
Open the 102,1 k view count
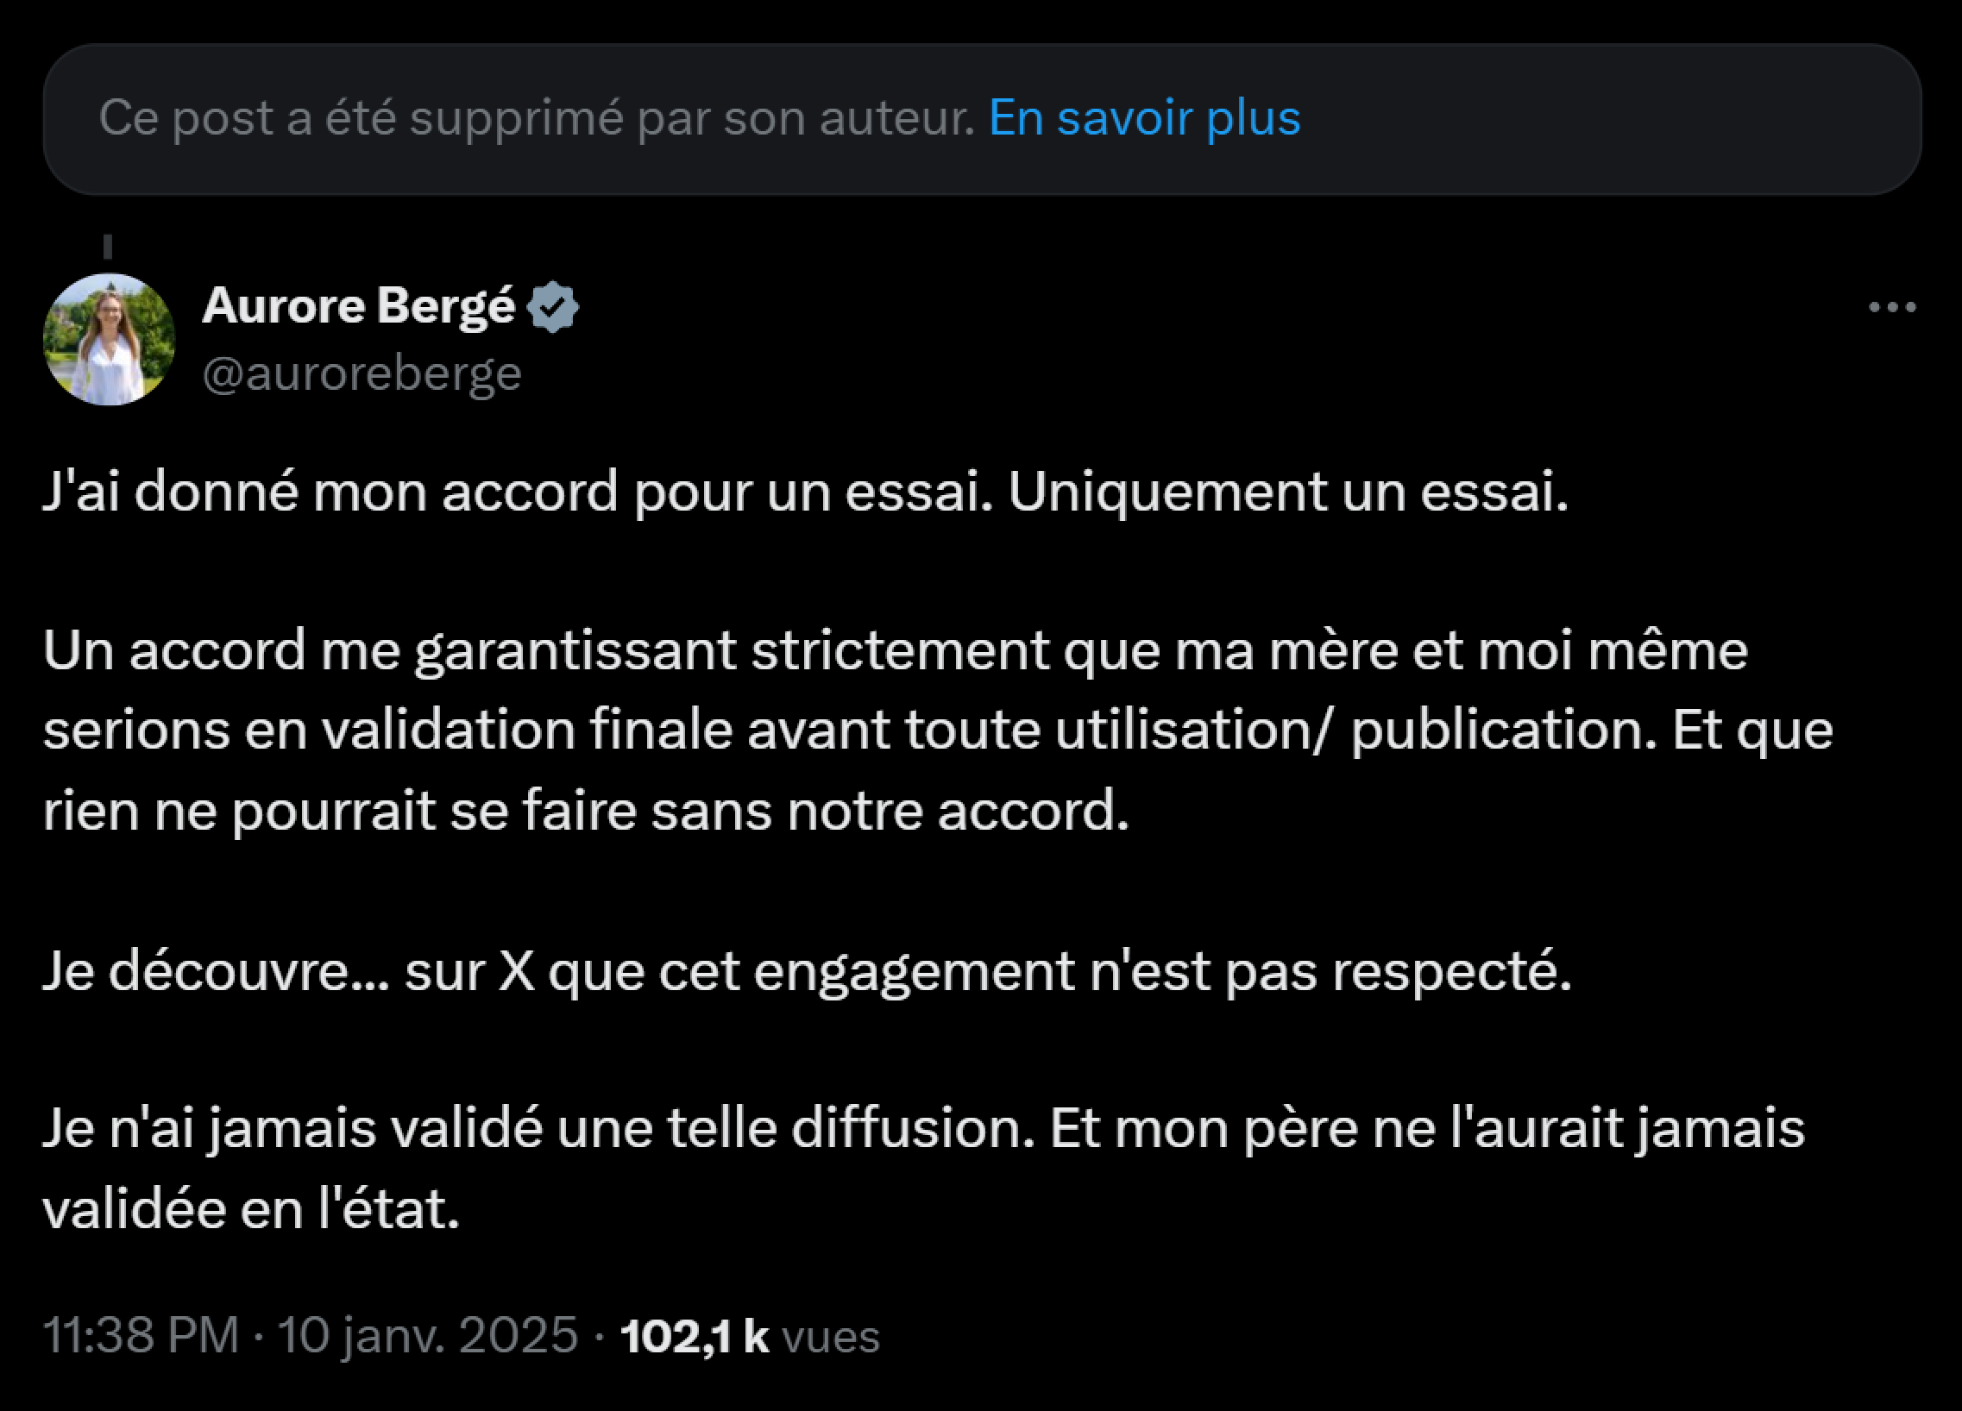pyautogui.click(x=694, y=1336)
